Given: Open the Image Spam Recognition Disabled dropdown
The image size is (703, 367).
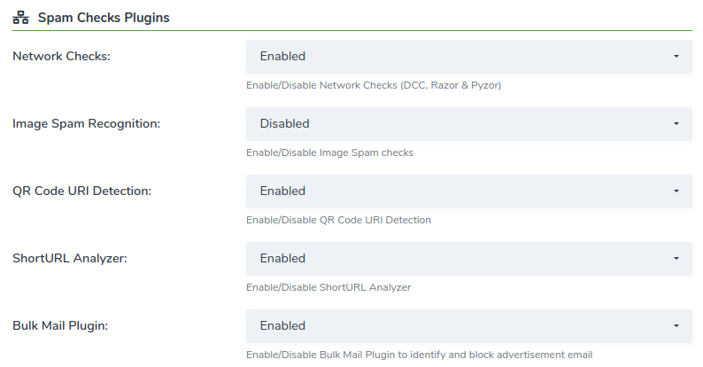Looking at the screenshot, I should (469, 124).
